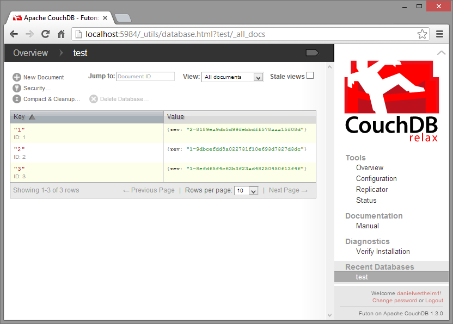Image resolution: width=453 pixels, height=324 pixels.
Task: Click the New Document plus icon
Action: pos(17,77)
